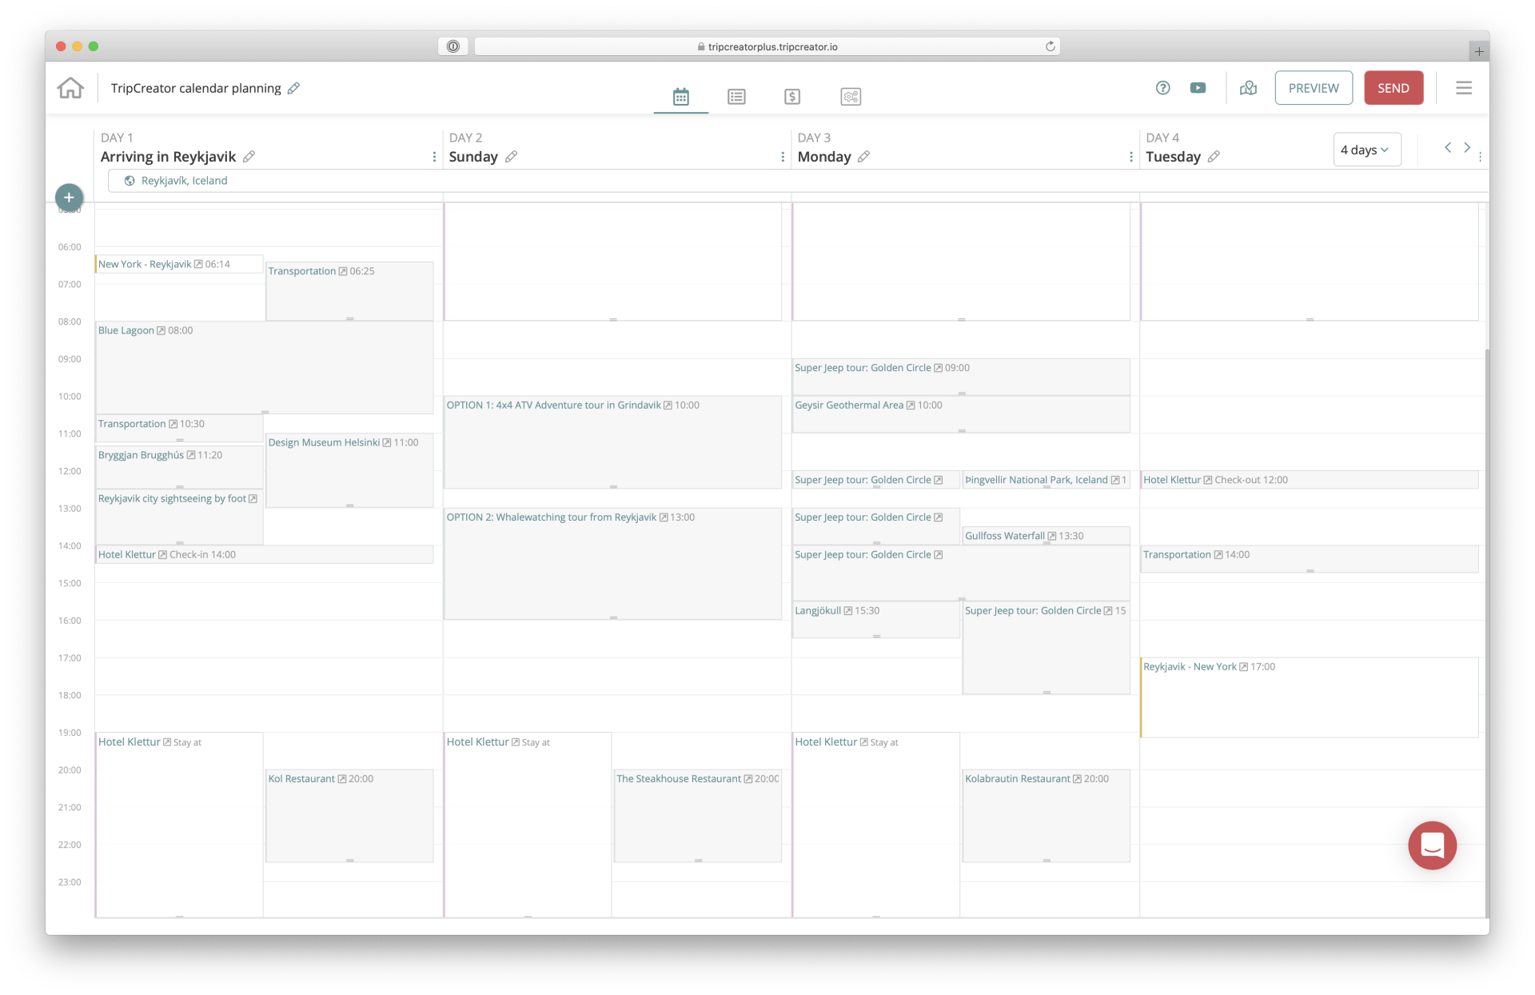The height and width of the screenshot is (995, 1535).
Task: Expand the 4 days dropdown
Action: click(1366, 150)
